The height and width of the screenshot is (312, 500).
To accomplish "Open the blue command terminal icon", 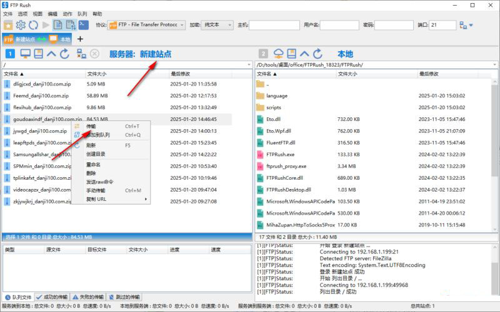I will pos(83,25).
